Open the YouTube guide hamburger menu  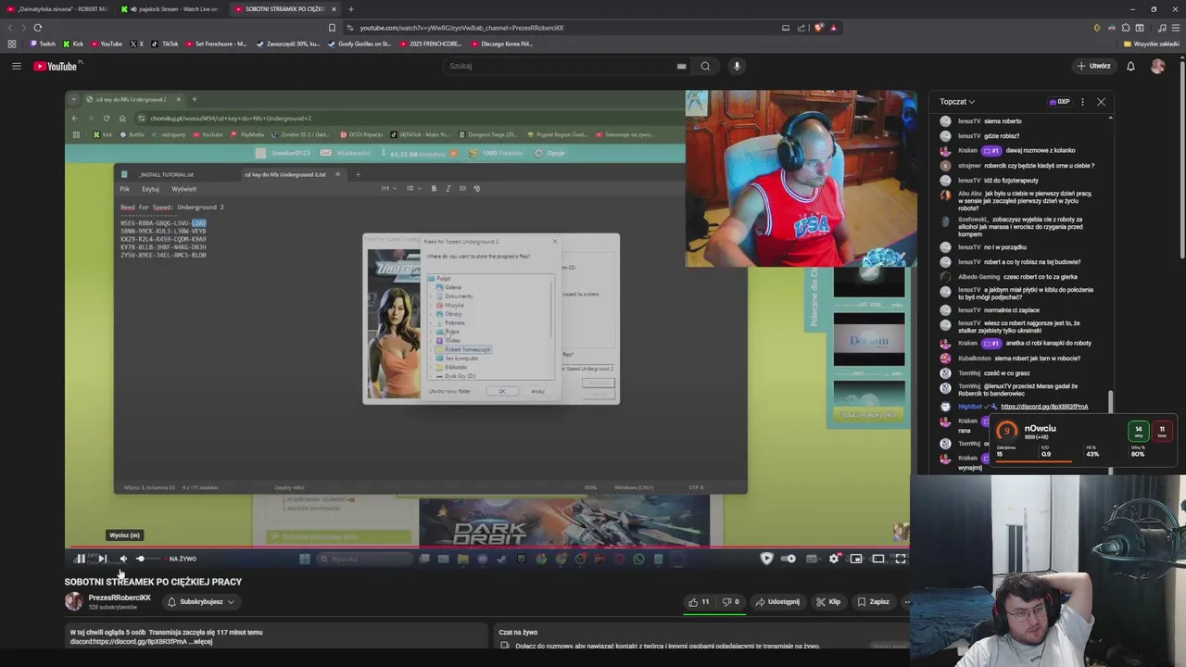16,66
